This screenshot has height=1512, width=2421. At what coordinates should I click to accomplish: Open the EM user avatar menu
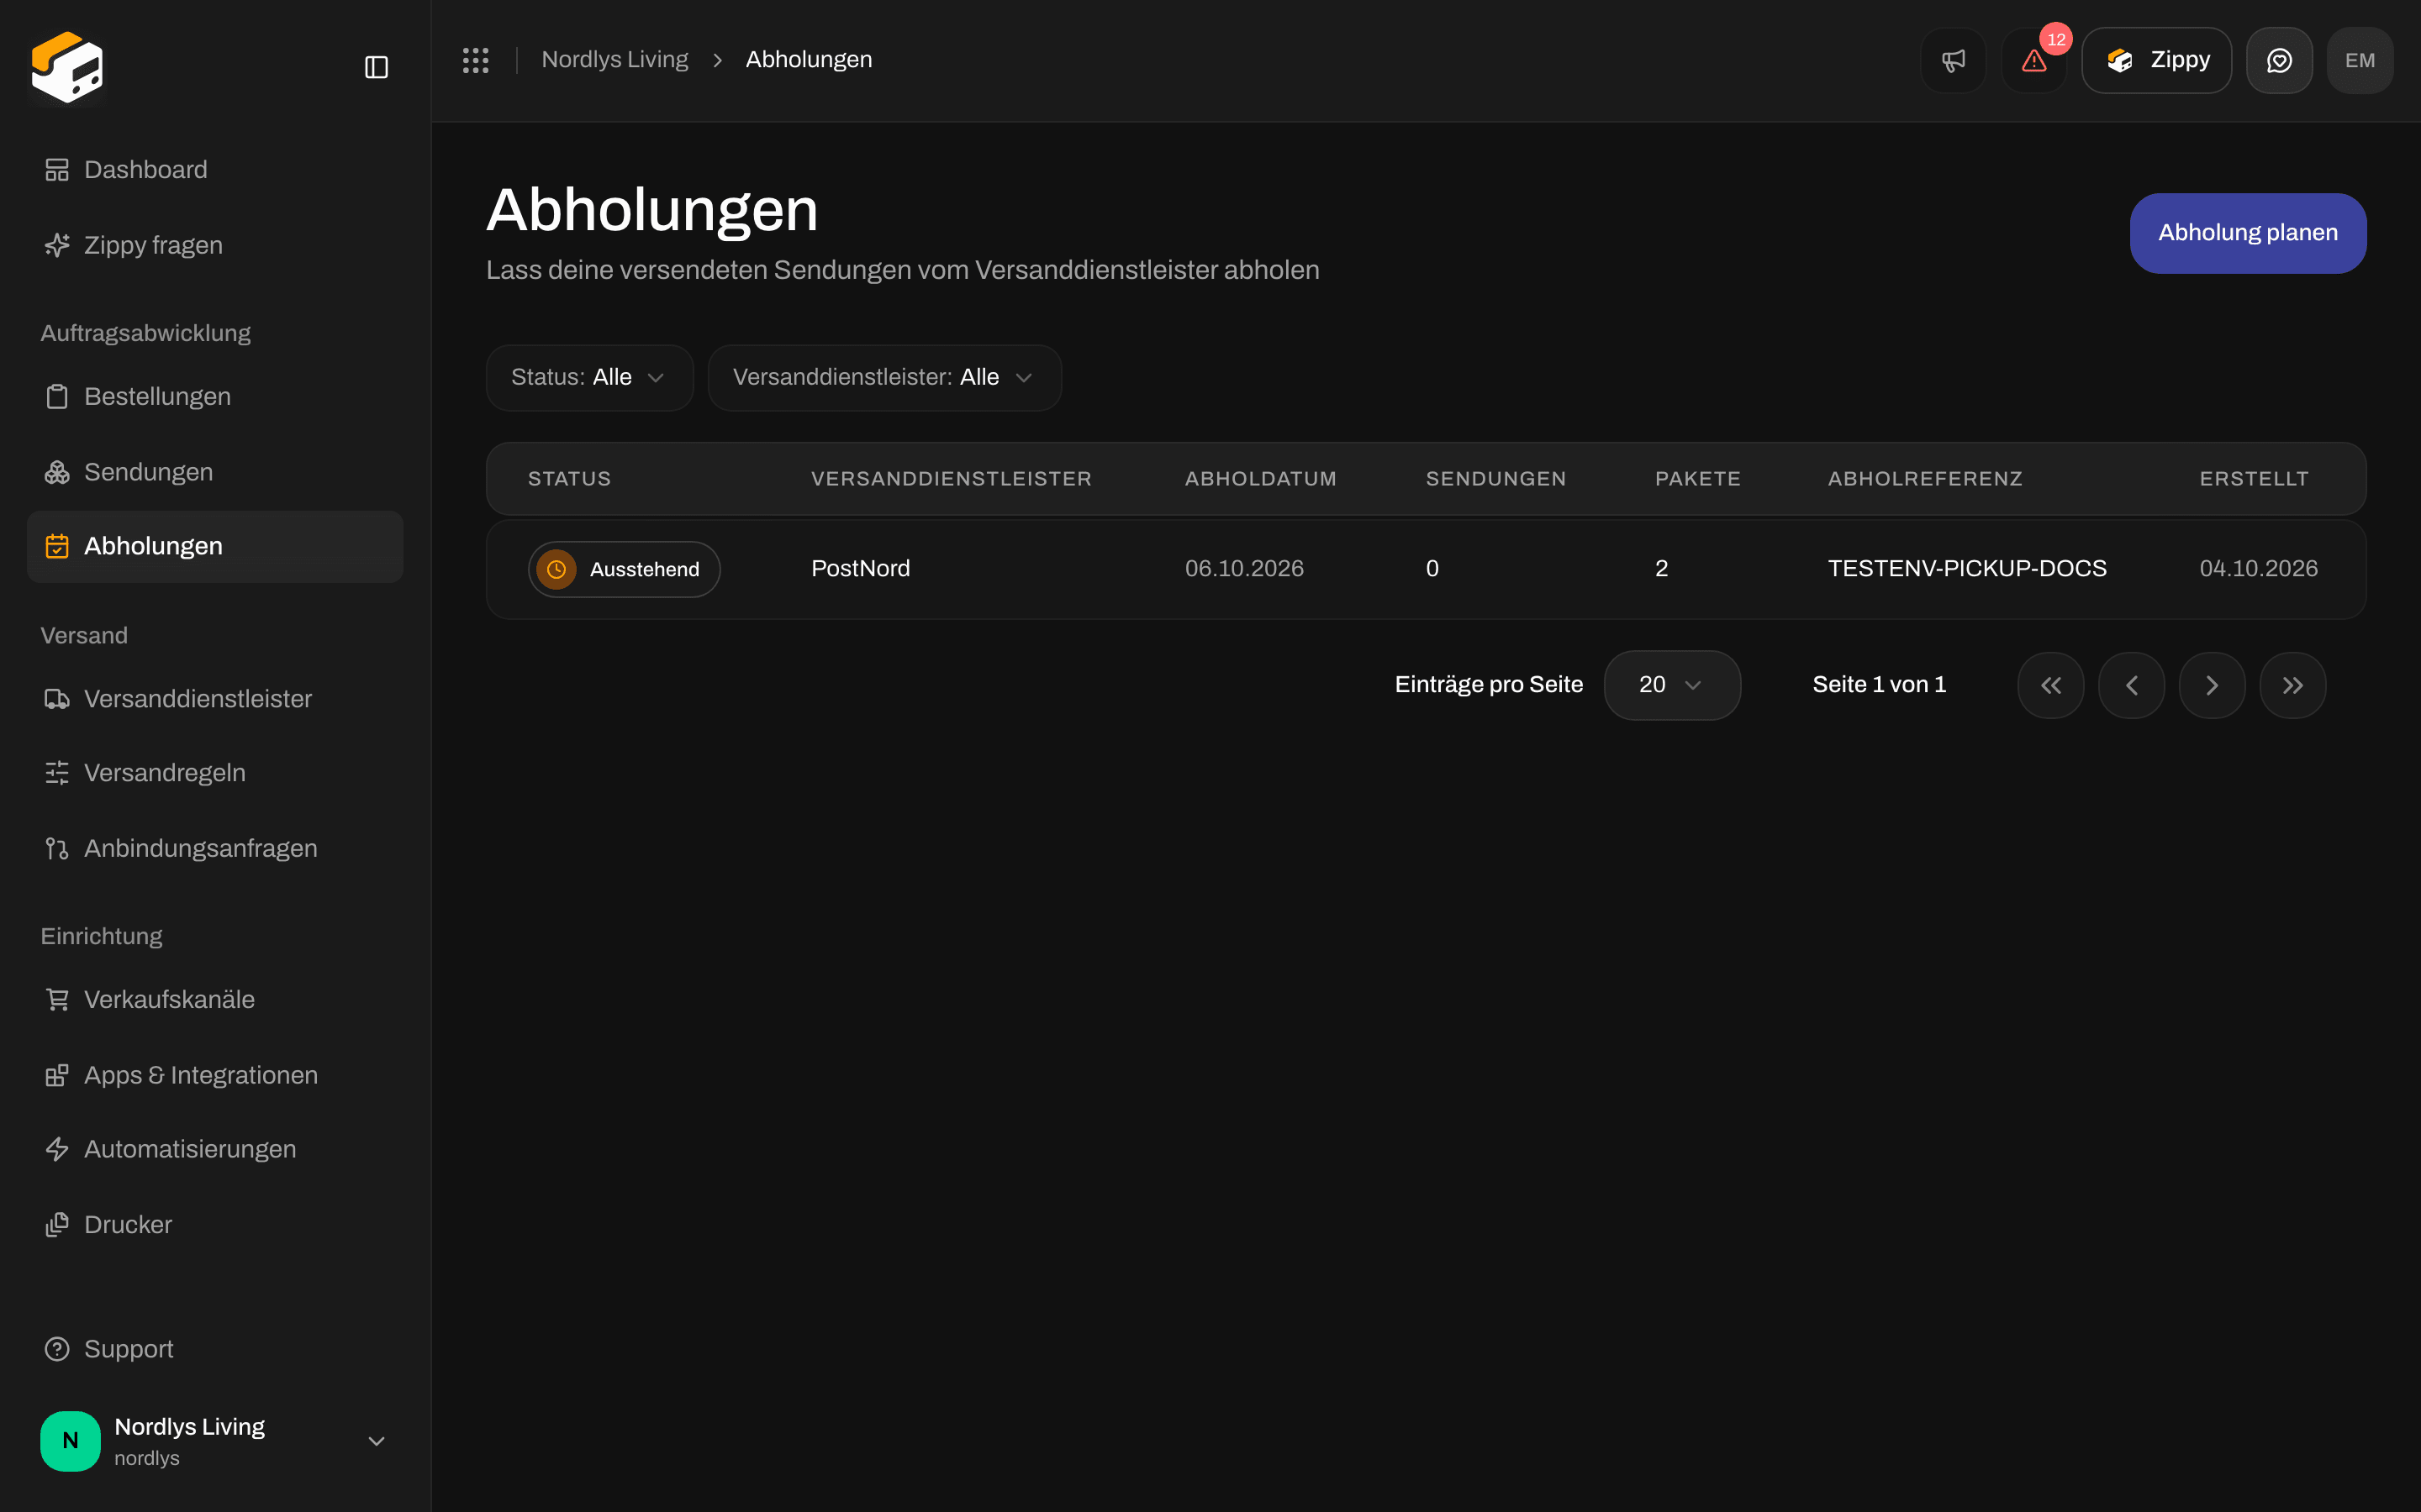pos(2360,60)
